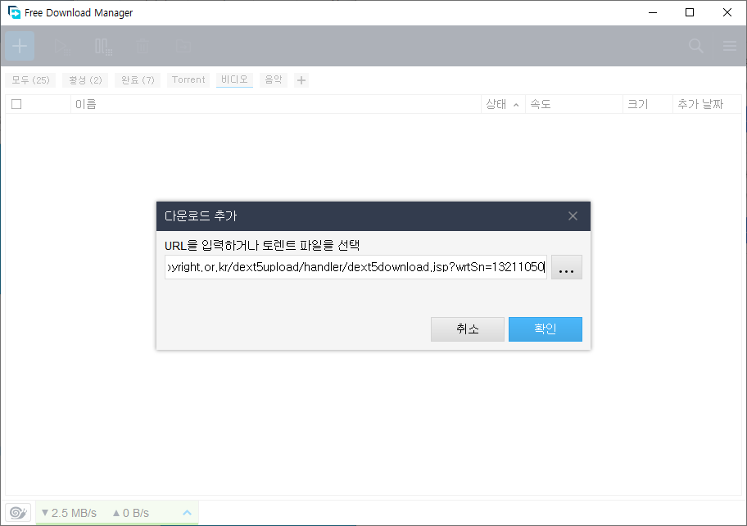Image resolution: width=747 pixels, height=526 pixels.
Task: Select the Torrent filter tab
Action: 188,80
